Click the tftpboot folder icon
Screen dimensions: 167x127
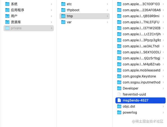(x=63, y=10)
